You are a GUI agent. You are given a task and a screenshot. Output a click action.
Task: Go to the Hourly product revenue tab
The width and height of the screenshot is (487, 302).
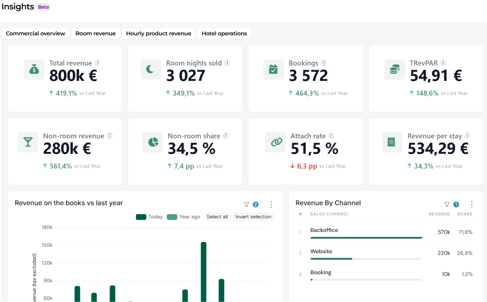[x=159, y=34]
